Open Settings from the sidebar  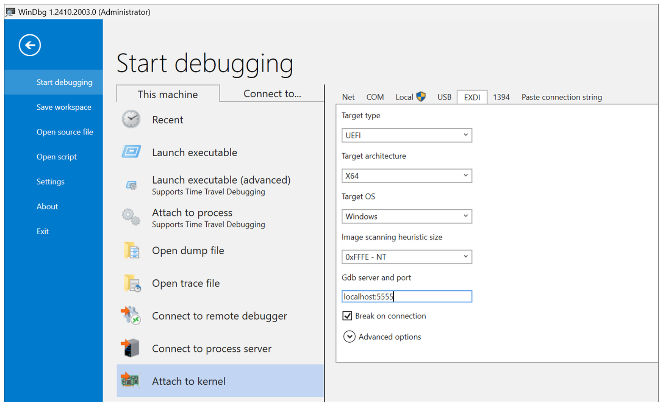(54, 182)
